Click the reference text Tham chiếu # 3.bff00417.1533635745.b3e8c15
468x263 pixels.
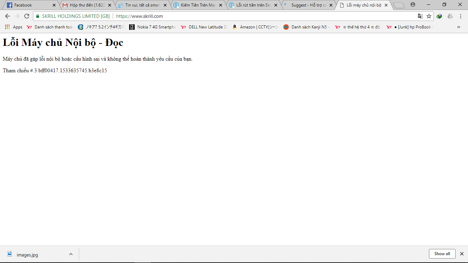tap(55, 71)
